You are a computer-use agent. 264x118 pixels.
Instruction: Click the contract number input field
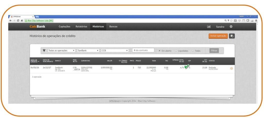[x=143, y=50]
